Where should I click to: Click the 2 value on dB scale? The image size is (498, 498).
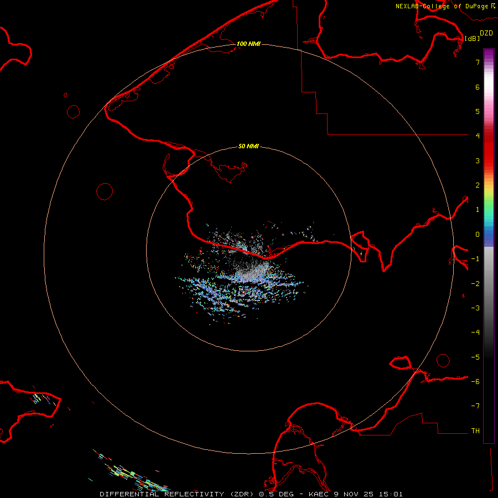478,185
